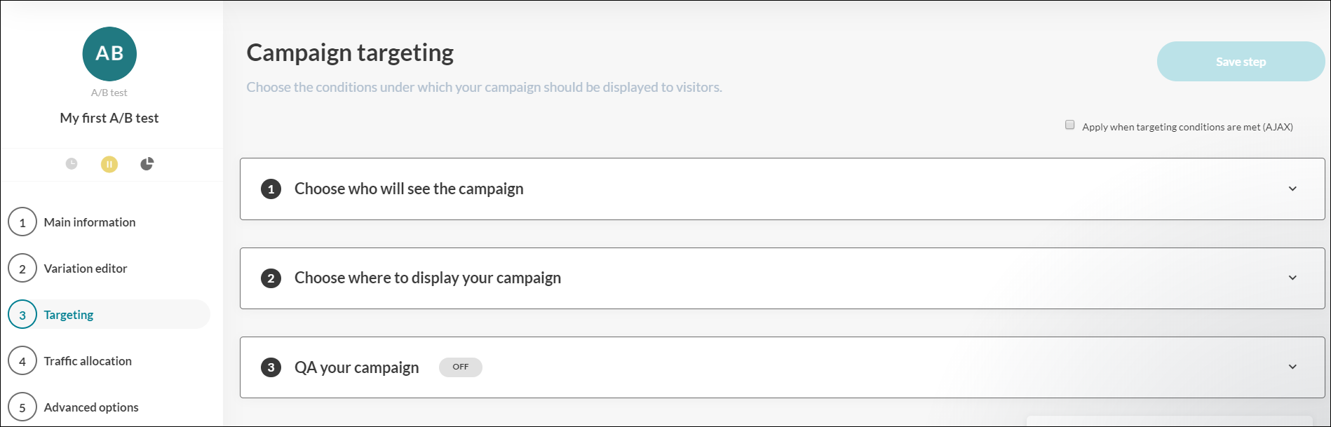This screenshot has height=427, width=1331.
Task: Select the active Targeting step
Action: pyautogui.click(x=69, y=315)
